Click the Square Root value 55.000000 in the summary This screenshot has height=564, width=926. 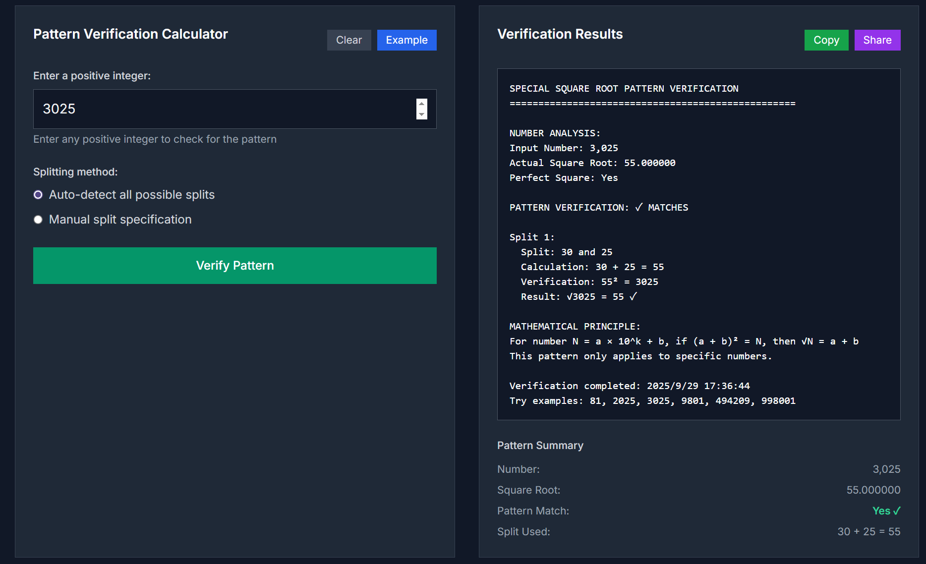click(x=873, y=490)
